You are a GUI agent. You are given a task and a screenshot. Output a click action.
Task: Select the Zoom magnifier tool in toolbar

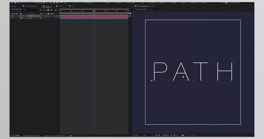18,3
